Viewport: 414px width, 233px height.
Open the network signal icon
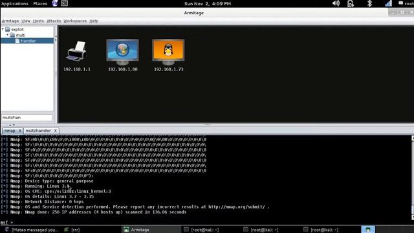(x=388, y=3)
